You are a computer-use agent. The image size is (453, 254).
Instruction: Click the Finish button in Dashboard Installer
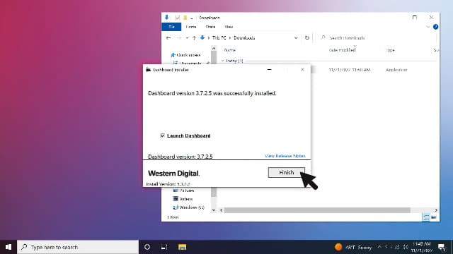click(286, 172)
